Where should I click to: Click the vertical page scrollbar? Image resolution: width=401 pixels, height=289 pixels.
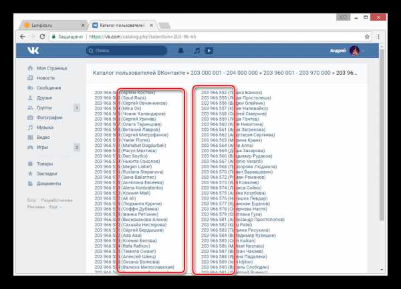coord(382,134)
